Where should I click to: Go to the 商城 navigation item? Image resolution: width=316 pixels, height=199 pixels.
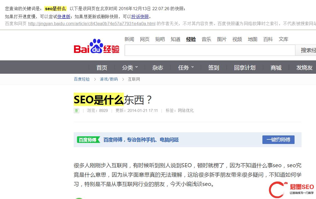(276, 68)
